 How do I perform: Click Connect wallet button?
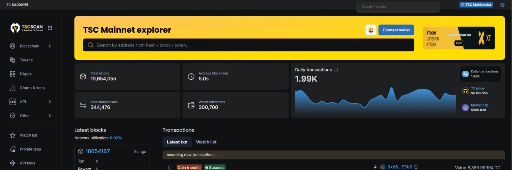396,30
